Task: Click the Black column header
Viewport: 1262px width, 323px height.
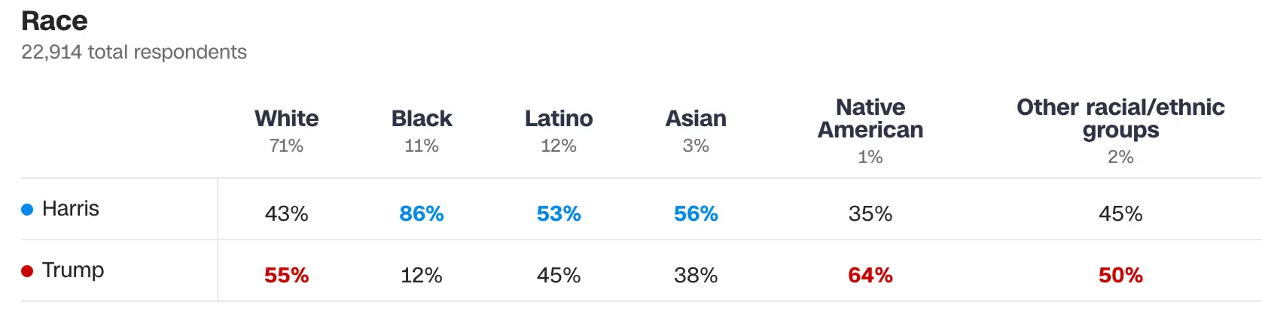Action: tap(422, 119)
